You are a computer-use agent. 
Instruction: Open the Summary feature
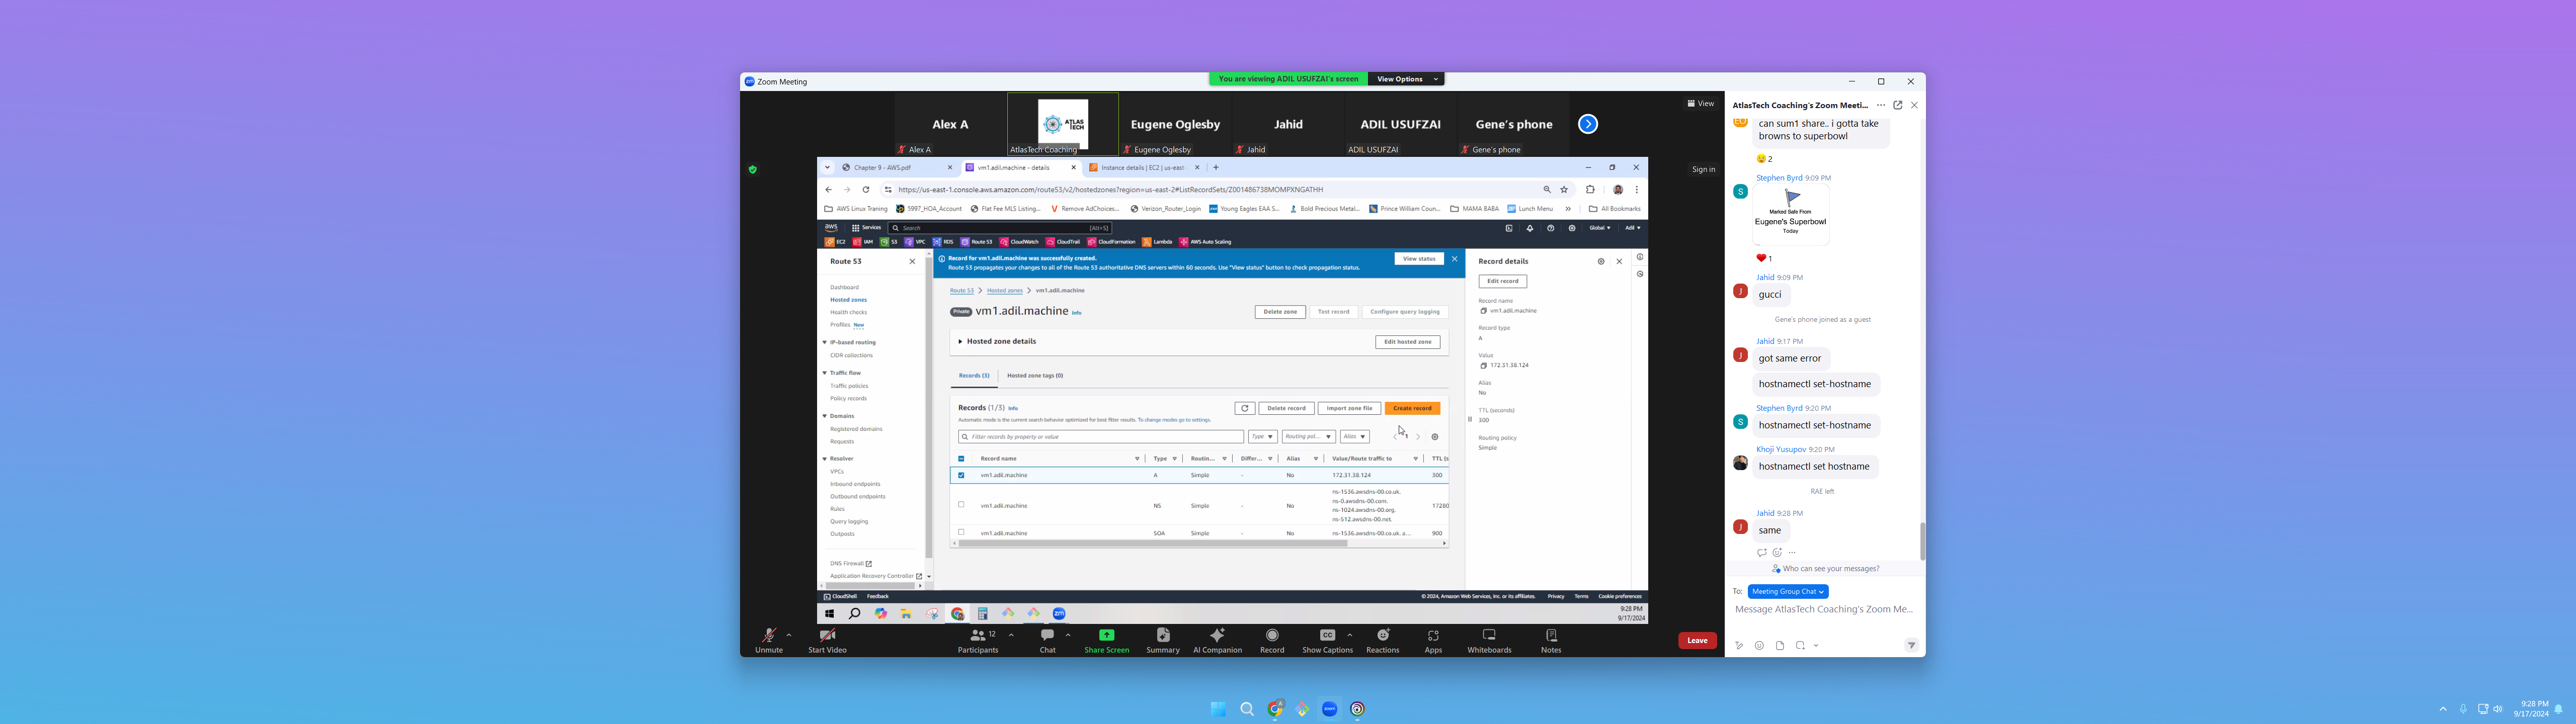[1163, 635]
